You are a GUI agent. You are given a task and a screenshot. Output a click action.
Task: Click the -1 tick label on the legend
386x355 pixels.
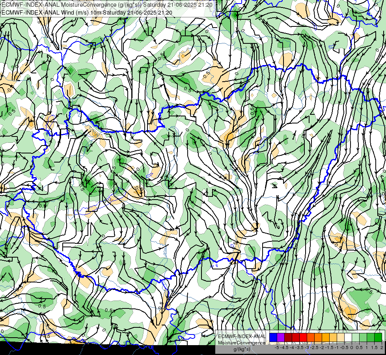coord(337,348)
